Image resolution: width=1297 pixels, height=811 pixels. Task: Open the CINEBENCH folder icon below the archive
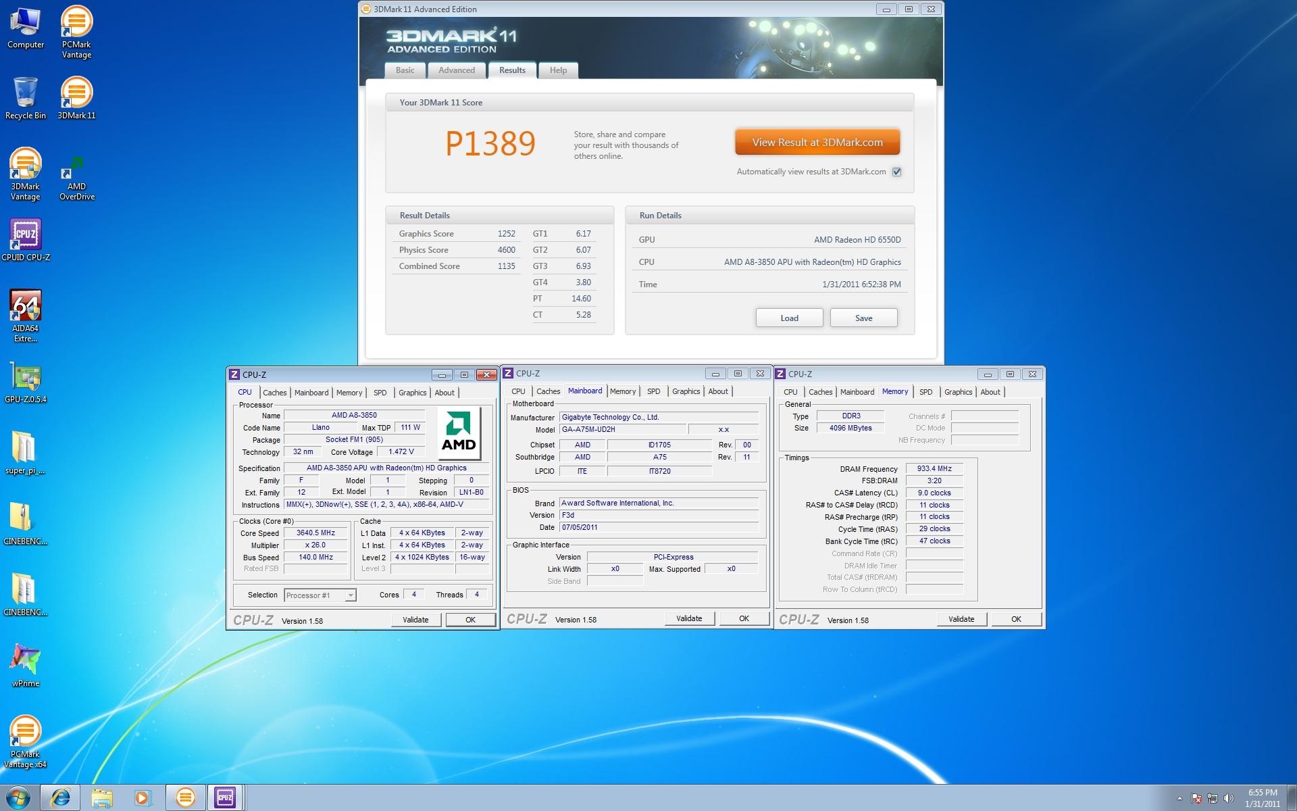click(26, 595)
